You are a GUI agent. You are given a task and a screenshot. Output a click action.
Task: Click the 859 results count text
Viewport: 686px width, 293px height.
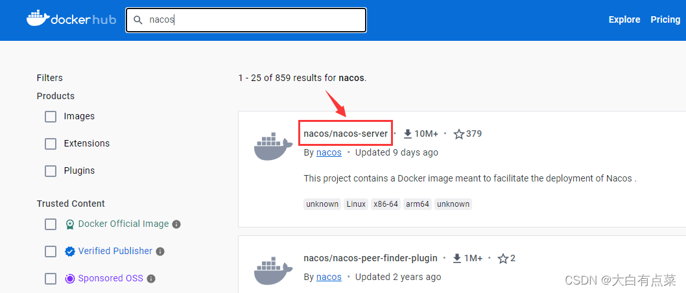302,78
